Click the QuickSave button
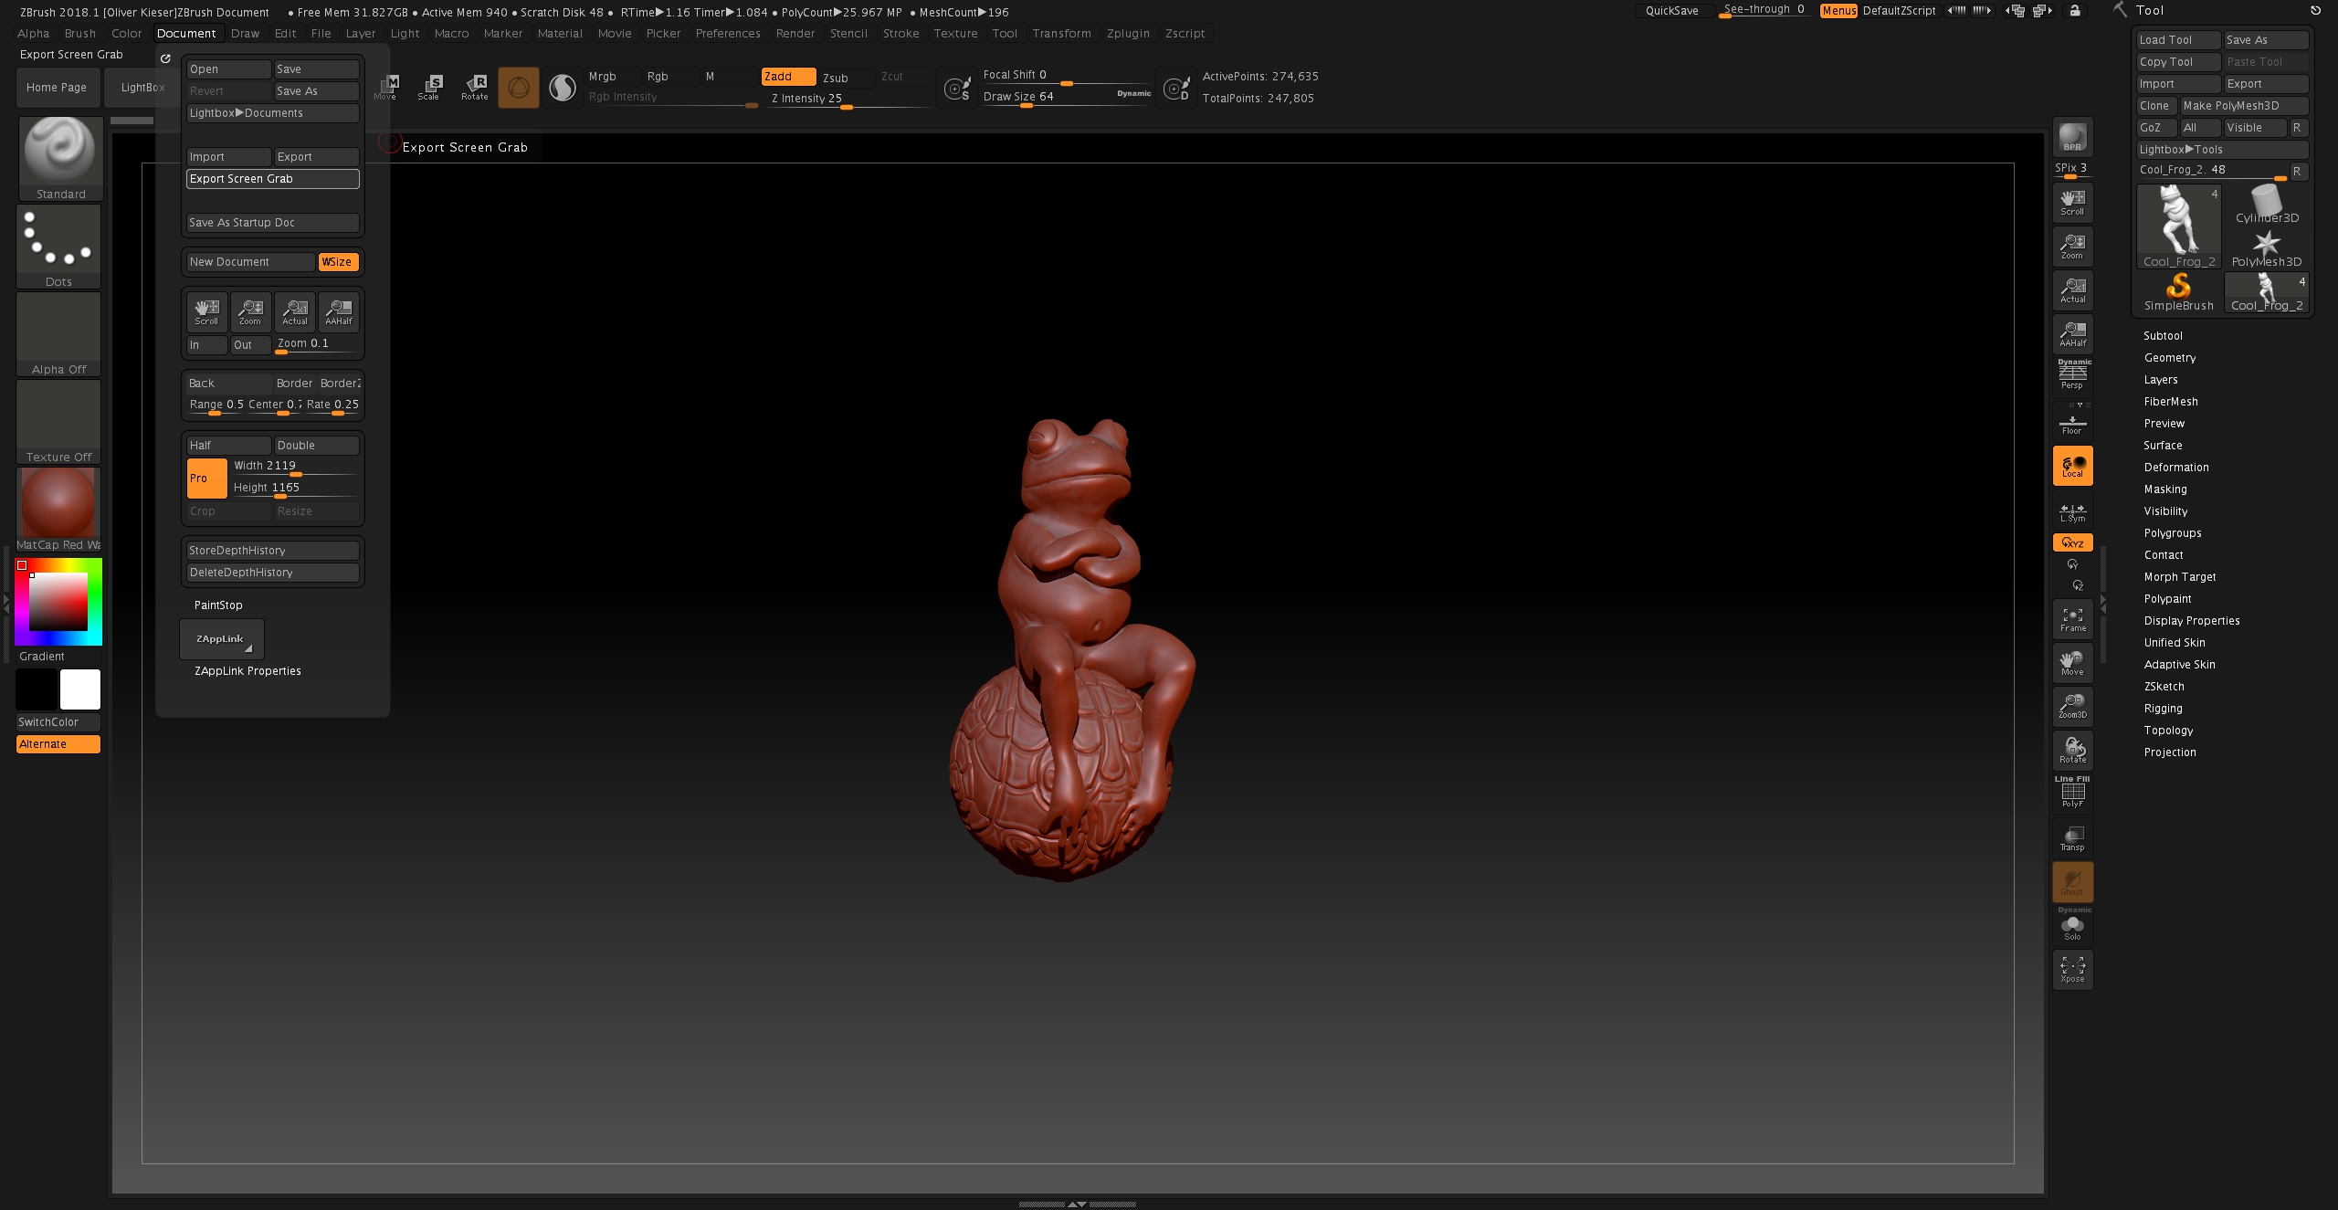The height and width of the screenshot is (1210, 2338). pyautogui.click(x=1671, y=11)
